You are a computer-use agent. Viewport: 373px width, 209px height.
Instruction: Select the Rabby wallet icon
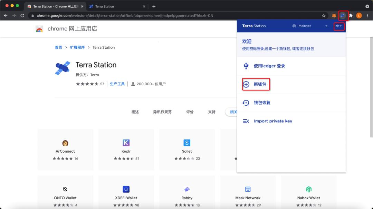click(187, 189)
